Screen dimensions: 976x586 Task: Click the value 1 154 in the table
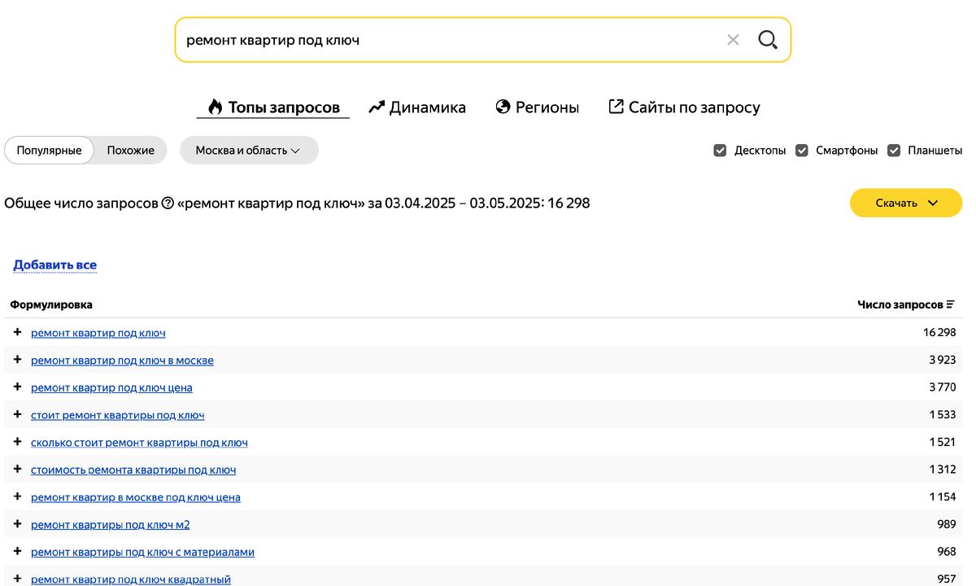point(943,497)
